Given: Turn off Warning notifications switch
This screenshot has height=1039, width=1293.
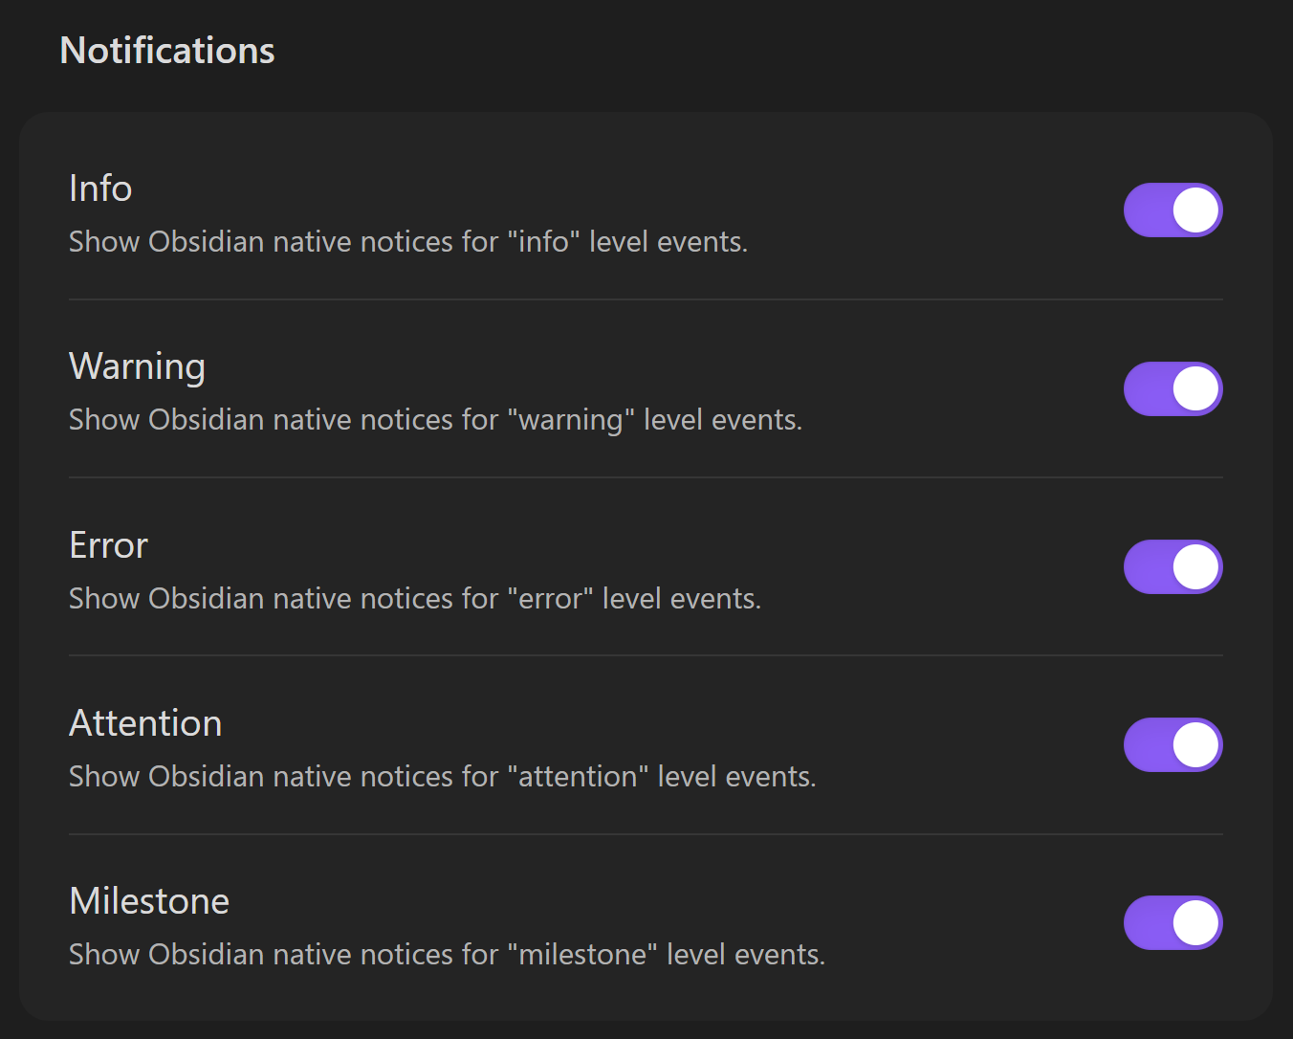Looking at the screenshot, I should pyautogui.click(x=1172, y=388).
